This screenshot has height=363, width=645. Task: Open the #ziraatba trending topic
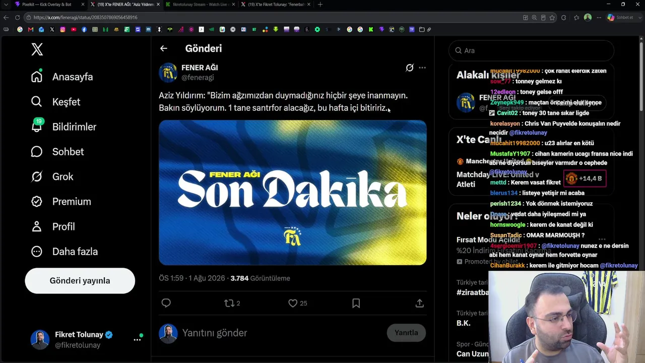coord(473,292)
